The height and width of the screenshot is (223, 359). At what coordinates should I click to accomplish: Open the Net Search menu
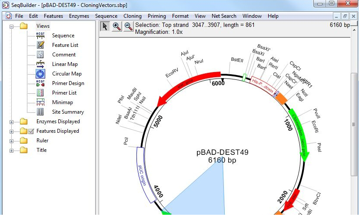pyautogui.click(x=224, y=16)
